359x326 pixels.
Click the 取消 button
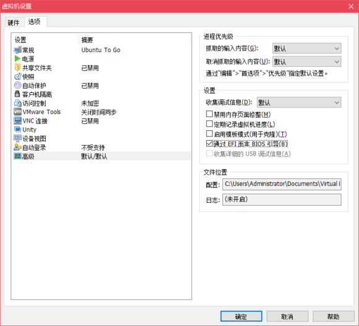pyautogui.click(x=287, y=316)
